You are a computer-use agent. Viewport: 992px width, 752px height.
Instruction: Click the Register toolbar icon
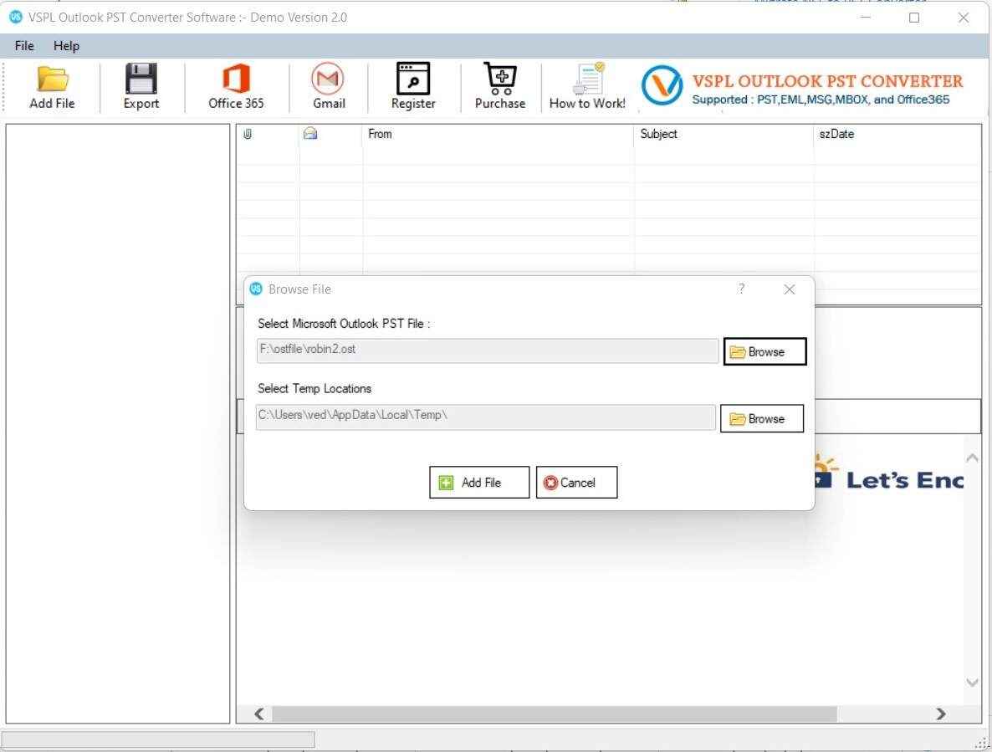413,87
